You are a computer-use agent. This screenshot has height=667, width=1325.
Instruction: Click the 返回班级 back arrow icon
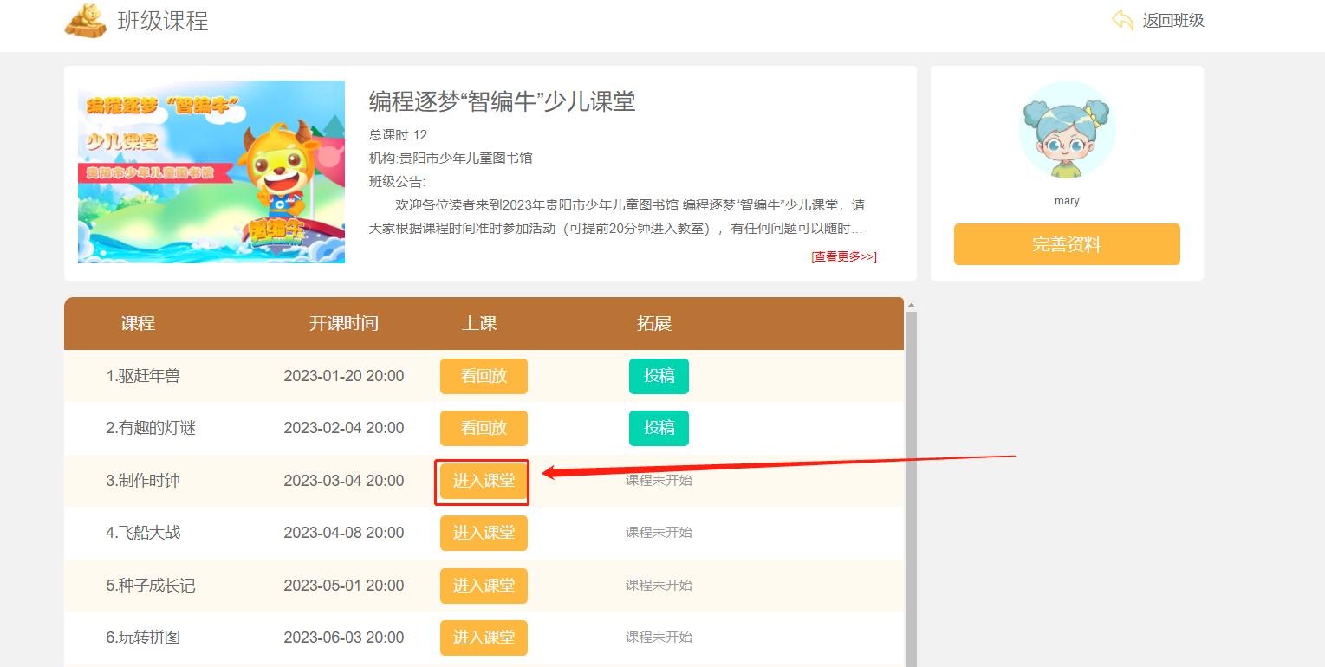click(1122, 20)
